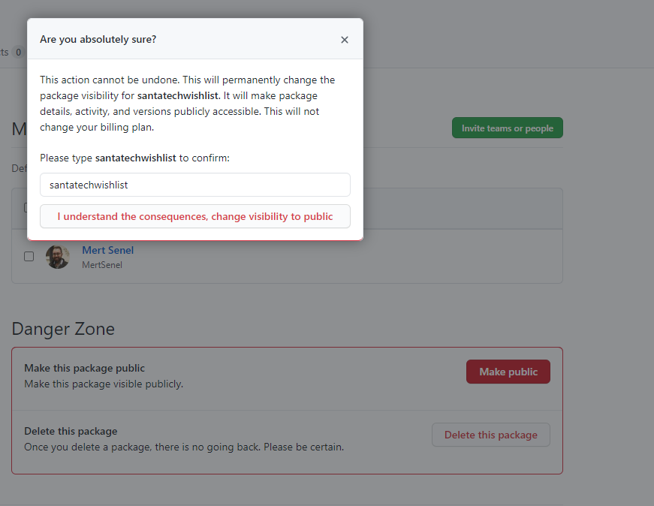The width and height of the screenshot is (654, 506).
Task: Click the Delete this package button
Action: pyautogui.click(x=490, y=435)
